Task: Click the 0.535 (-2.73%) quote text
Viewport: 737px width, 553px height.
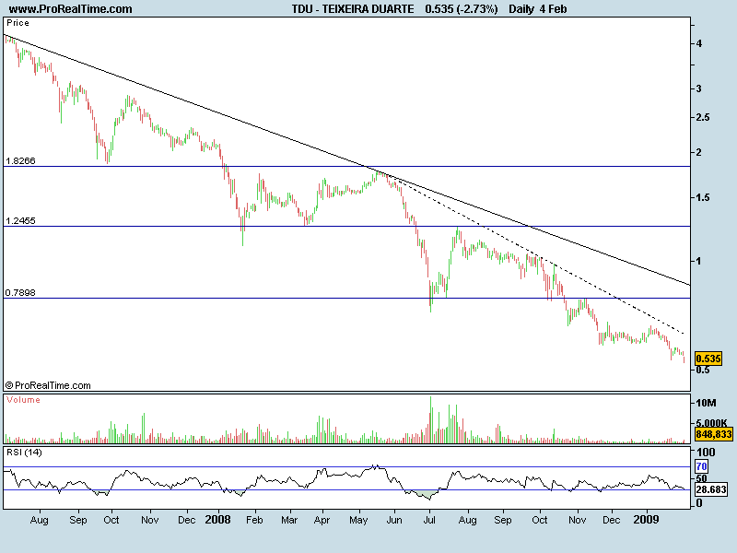Action: click(x=462, y=9)
